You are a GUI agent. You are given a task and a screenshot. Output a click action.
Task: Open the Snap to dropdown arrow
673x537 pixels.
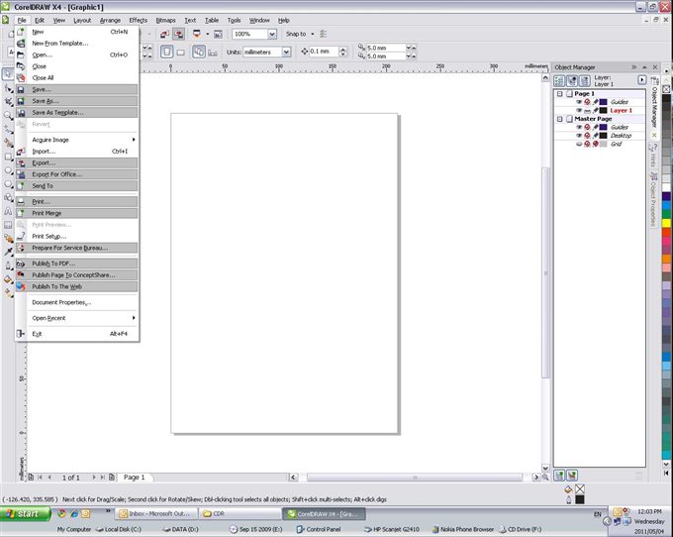click(312, 34)
